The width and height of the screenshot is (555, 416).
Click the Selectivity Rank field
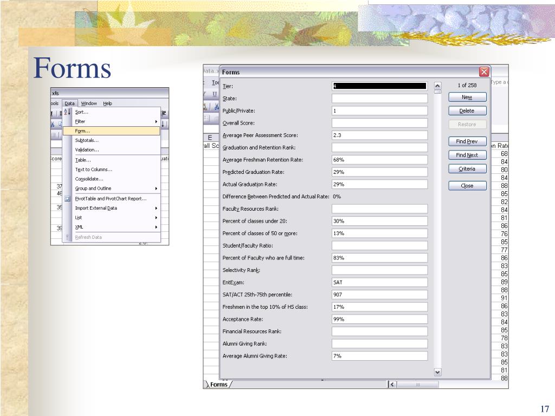[x=379, y=270]
